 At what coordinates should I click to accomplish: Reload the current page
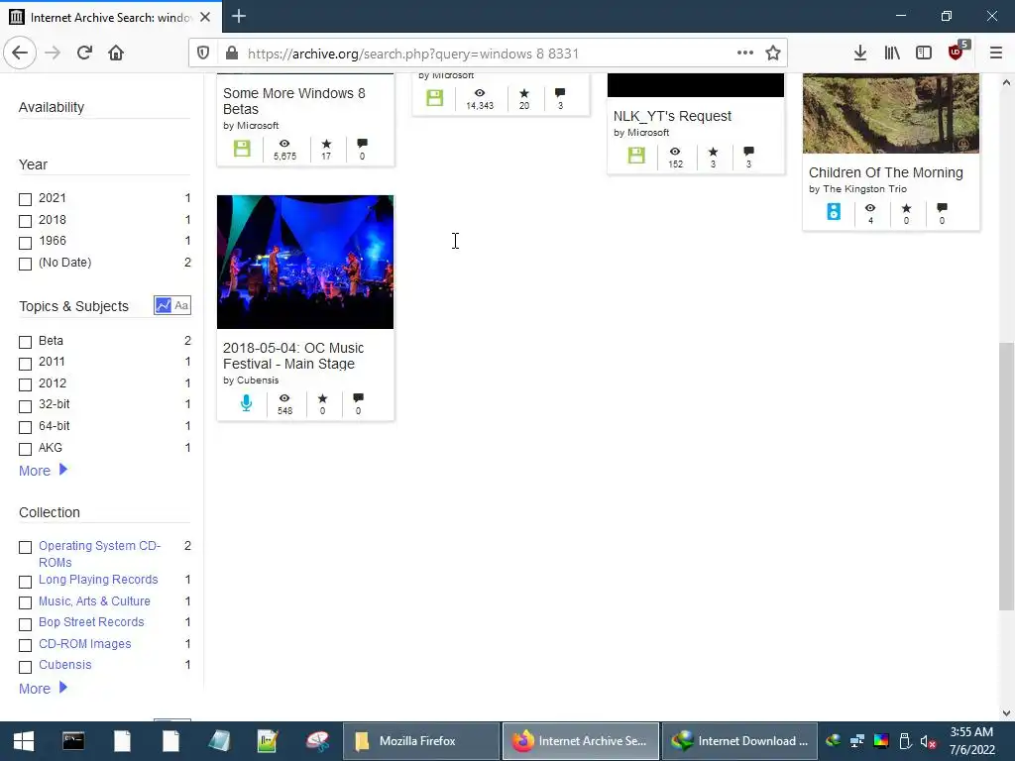[x=84, y=54]
